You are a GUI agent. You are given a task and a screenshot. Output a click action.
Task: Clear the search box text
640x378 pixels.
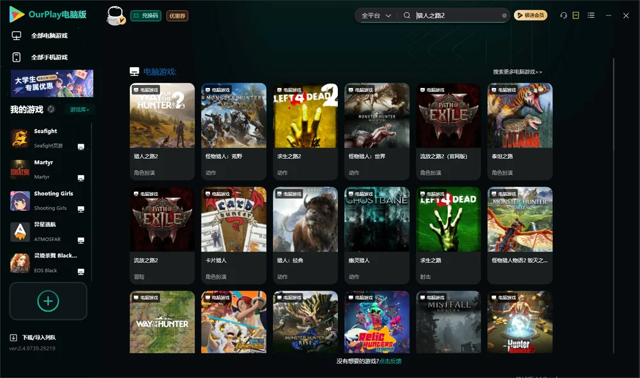pos(504,15)
